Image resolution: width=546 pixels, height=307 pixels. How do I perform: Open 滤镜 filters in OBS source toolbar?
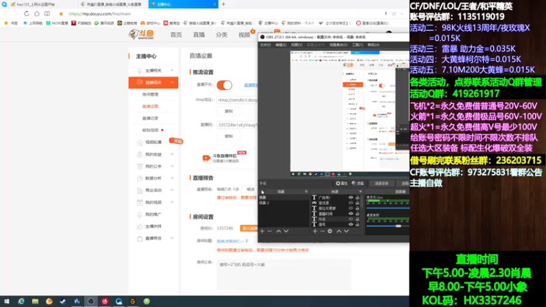358,184
